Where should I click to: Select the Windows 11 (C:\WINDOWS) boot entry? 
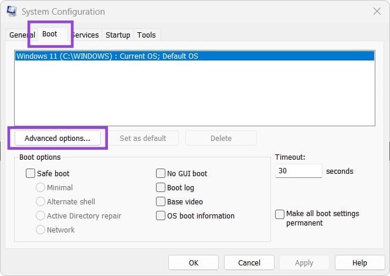tap(195, 56)
